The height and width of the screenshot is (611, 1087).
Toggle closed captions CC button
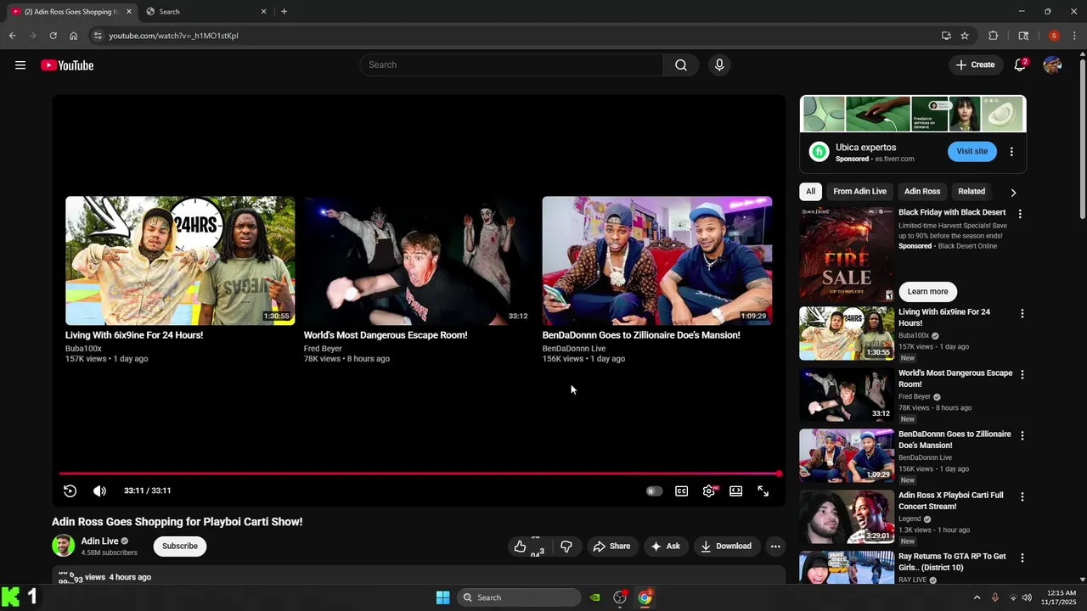coord(681,491)
